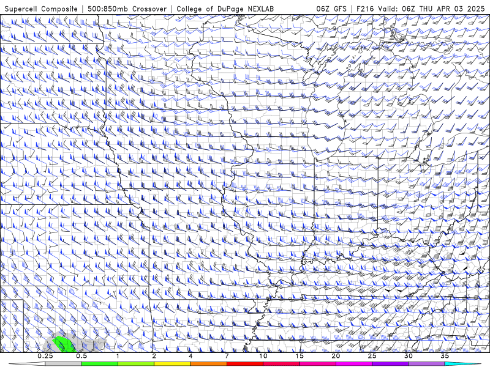This screenshot has height=367, width=490.
Task: Click the '0.25' legend value
Action: coord(45,356)
